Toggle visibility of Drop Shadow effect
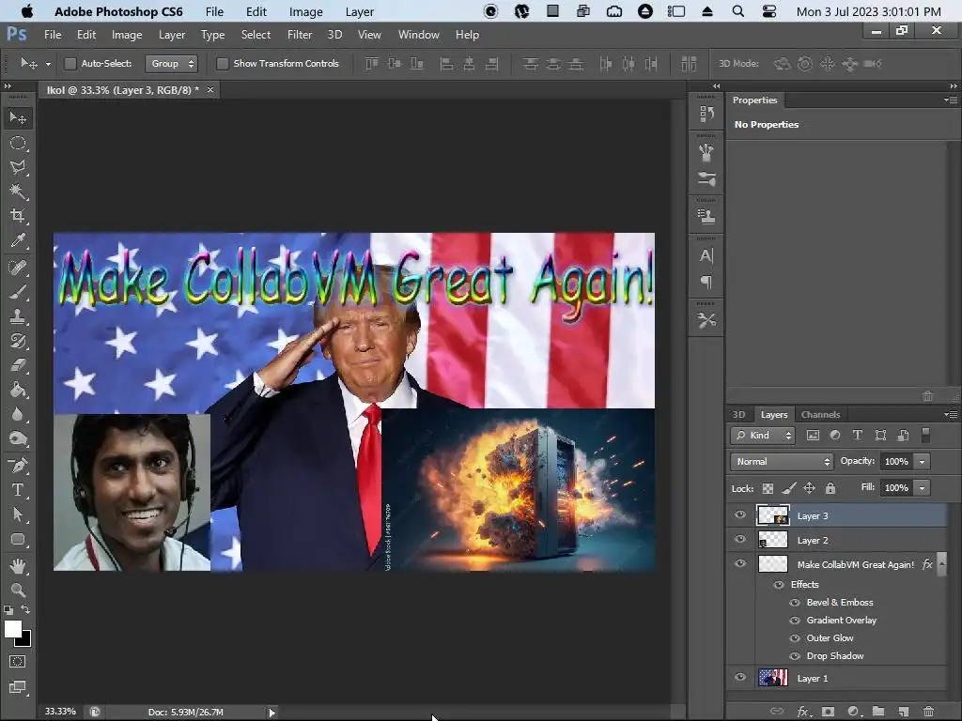This screenshot has height=721, width=962. (x=795, y=656)
